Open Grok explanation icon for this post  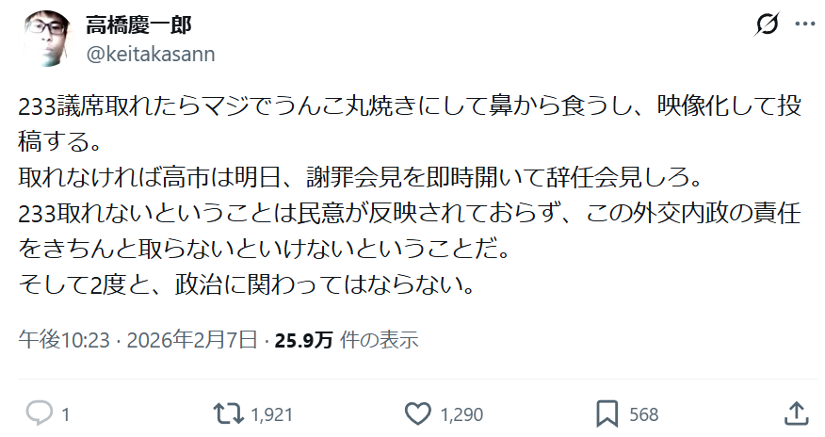[x=767, y=25]
